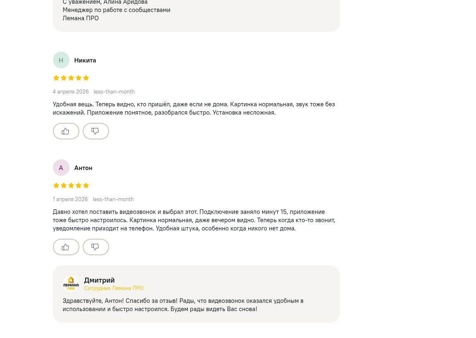Click the date 1 апреля 2026
476x338 pixels.
click(x=70, y=199)
